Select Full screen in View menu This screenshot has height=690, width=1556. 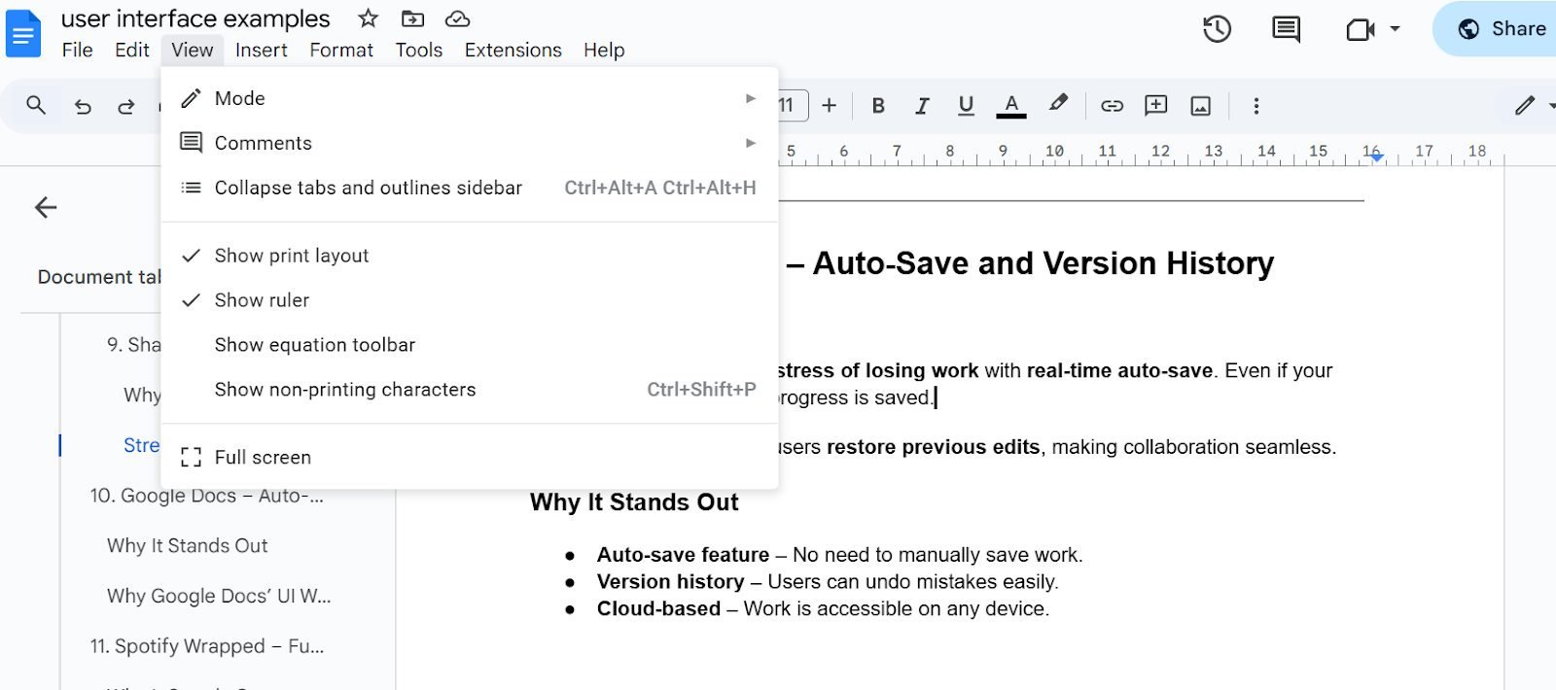470,458
